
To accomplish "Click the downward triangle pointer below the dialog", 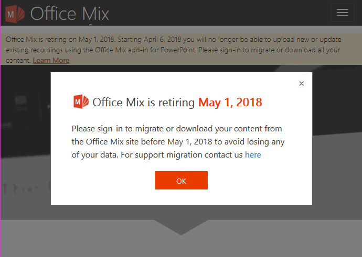I will 181,227.
